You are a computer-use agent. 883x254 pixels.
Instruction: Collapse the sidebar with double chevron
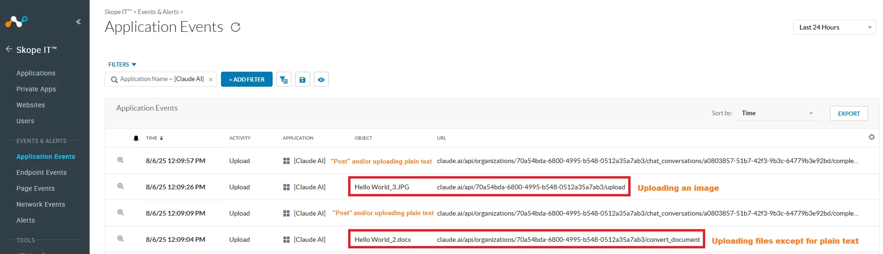tap(78, 22)
